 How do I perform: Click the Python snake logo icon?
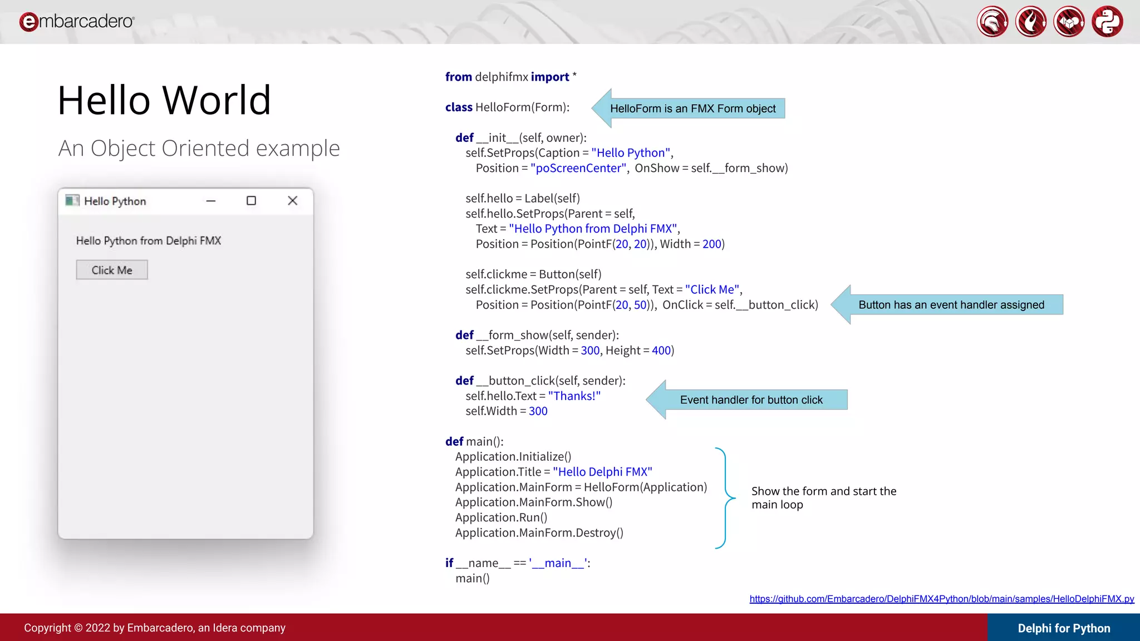pyautogui.click(x=1107, y=22)
